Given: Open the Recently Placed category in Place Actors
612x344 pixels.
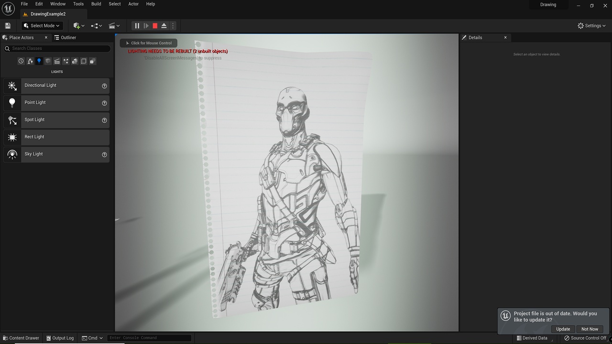Looking at the screenshot, I should pyautogui.click(x=21, y=61).
